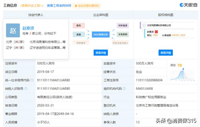Click 人员规模 value 小于50人

click(43, 122)
